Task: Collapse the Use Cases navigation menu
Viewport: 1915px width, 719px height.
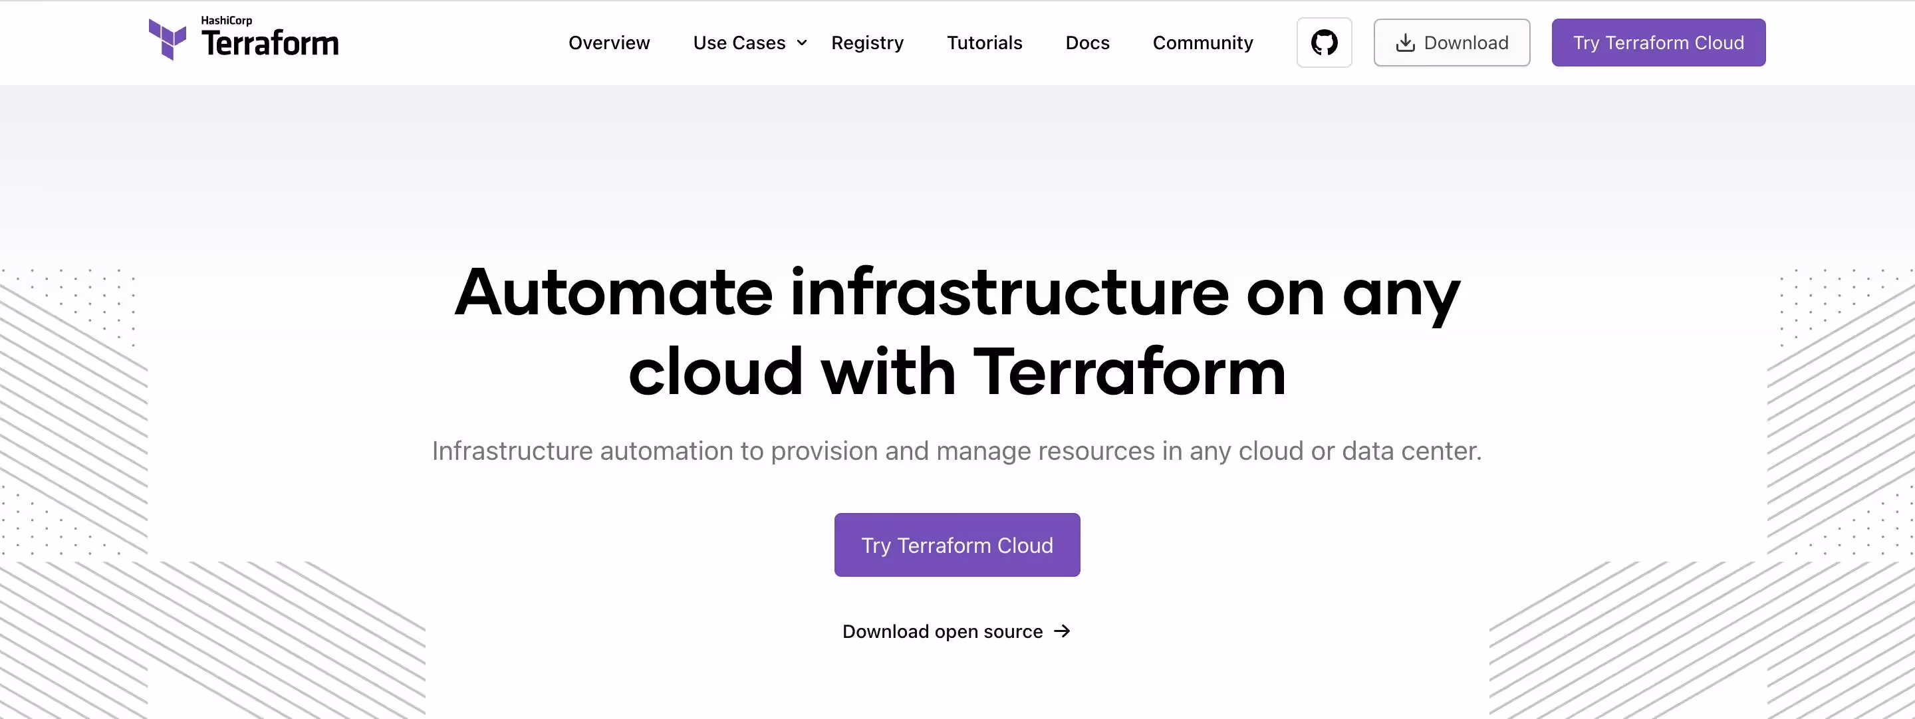Action: tap(739, 43)
